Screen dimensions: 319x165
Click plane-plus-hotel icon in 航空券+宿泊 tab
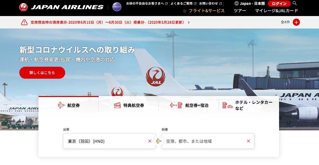click(x=176, y=105)
